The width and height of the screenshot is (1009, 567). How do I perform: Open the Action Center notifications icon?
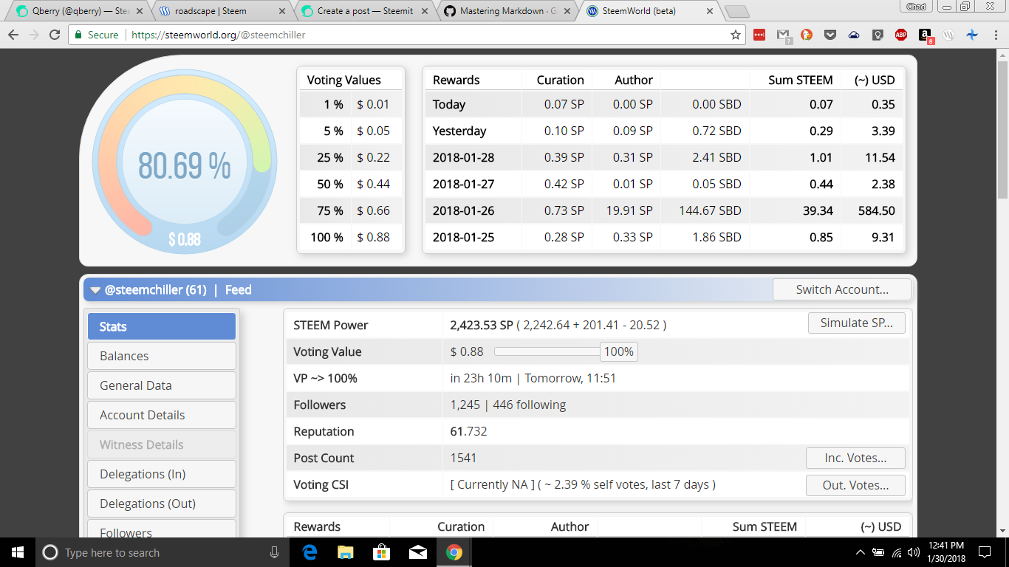[985, 552]
